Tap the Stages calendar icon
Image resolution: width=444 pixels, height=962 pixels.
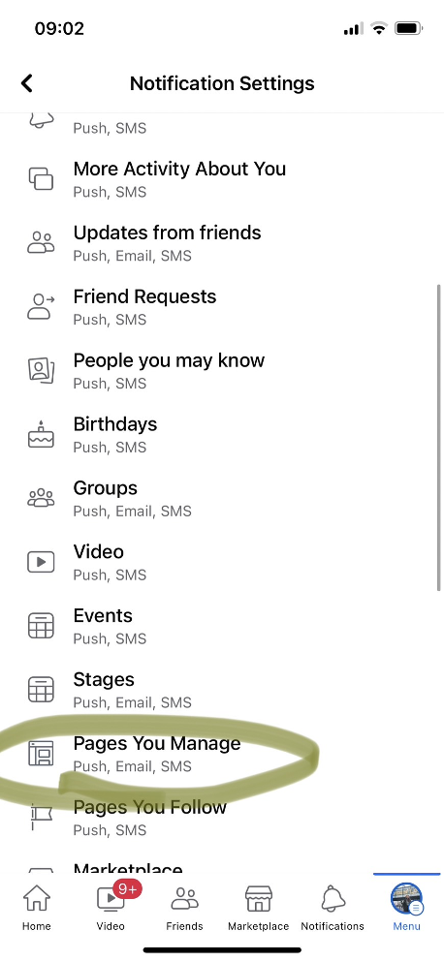(41, 689)
